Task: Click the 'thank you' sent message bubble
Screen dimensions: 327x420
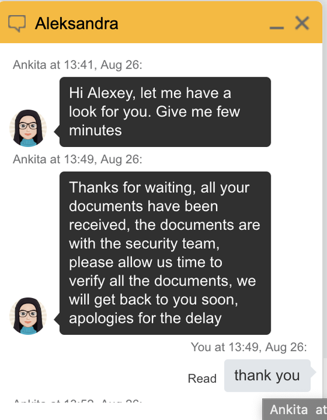Action: (x=267, y=376)
